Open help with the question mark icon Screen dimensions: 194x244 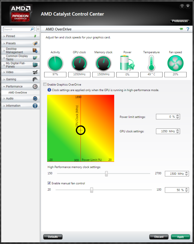(x=188, y=29)
